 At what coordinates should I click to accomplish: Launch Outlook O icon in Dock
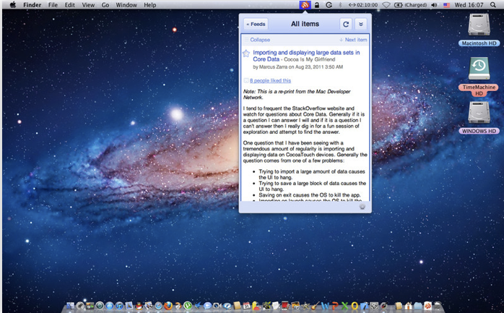[355, 306]
